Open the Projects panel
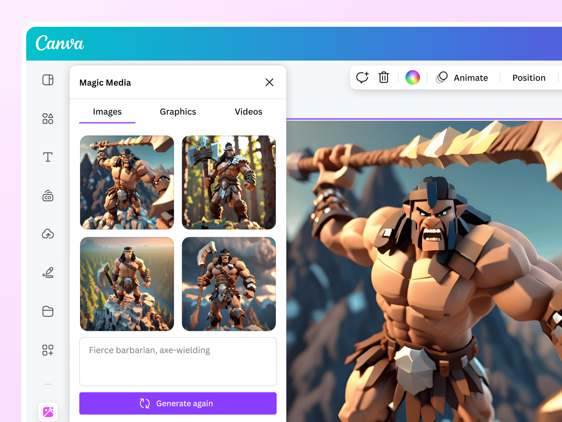 [x=48, y=311]
